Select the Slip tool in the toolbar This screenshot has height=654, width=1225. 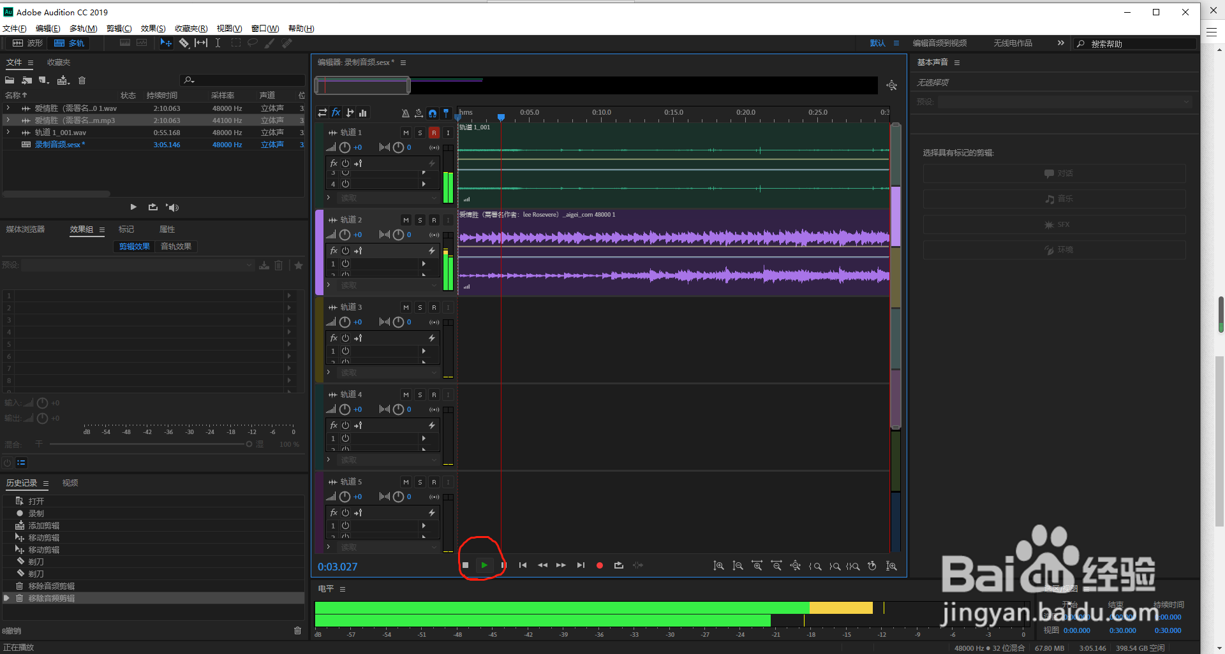click(201, 43)
